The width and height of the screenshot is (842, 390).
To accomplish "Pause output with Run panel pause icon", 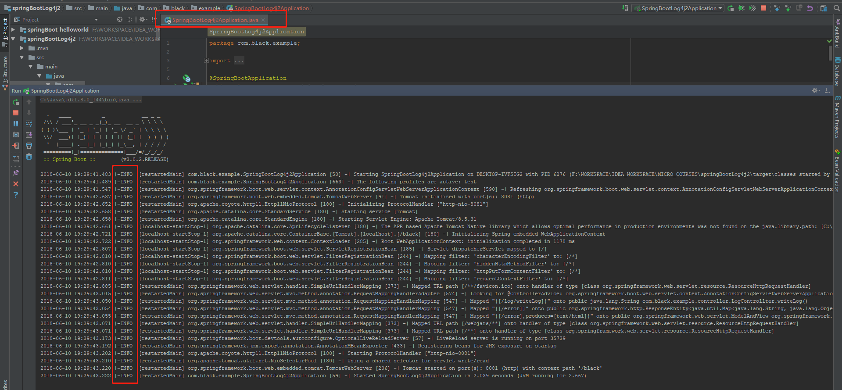I will tap(16, 124).
